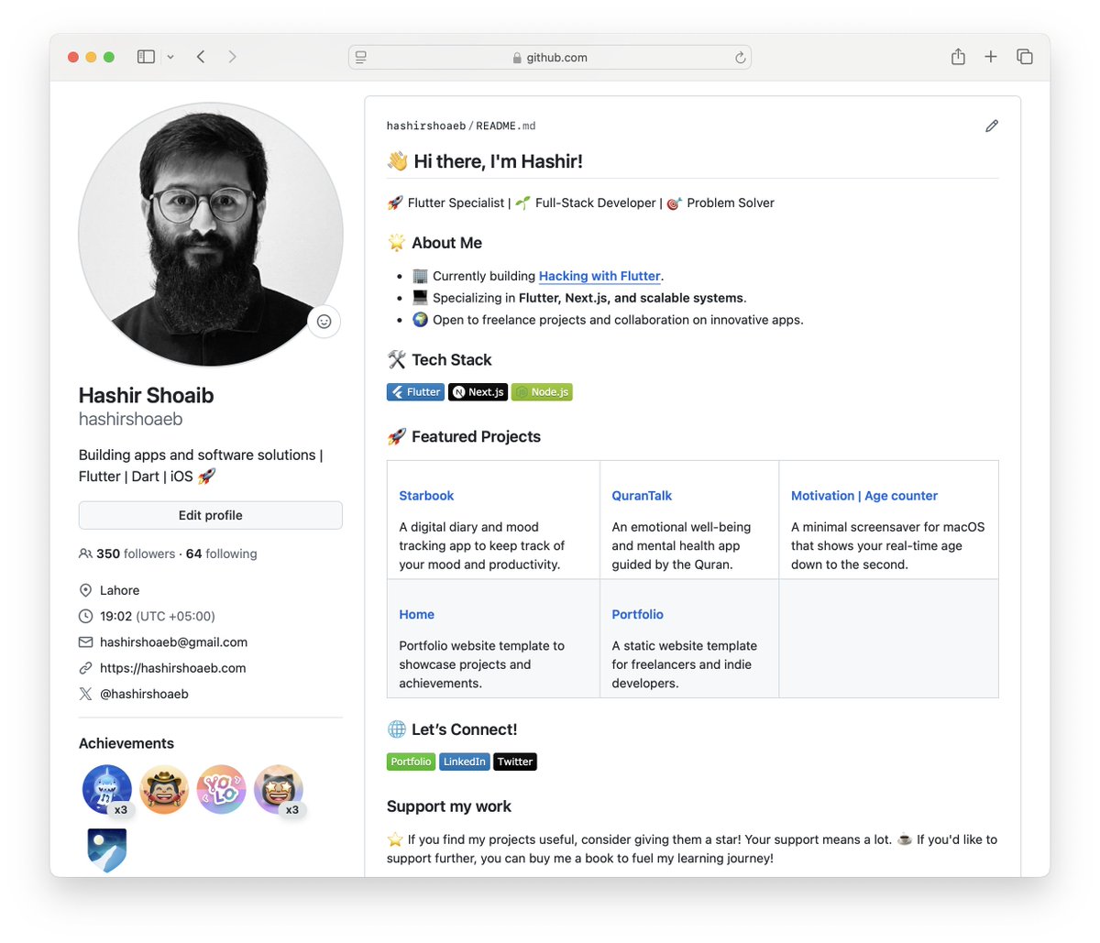Viewport: 1100px width, 943px height.
Task: Reload the current page
Action: point(740,58)
